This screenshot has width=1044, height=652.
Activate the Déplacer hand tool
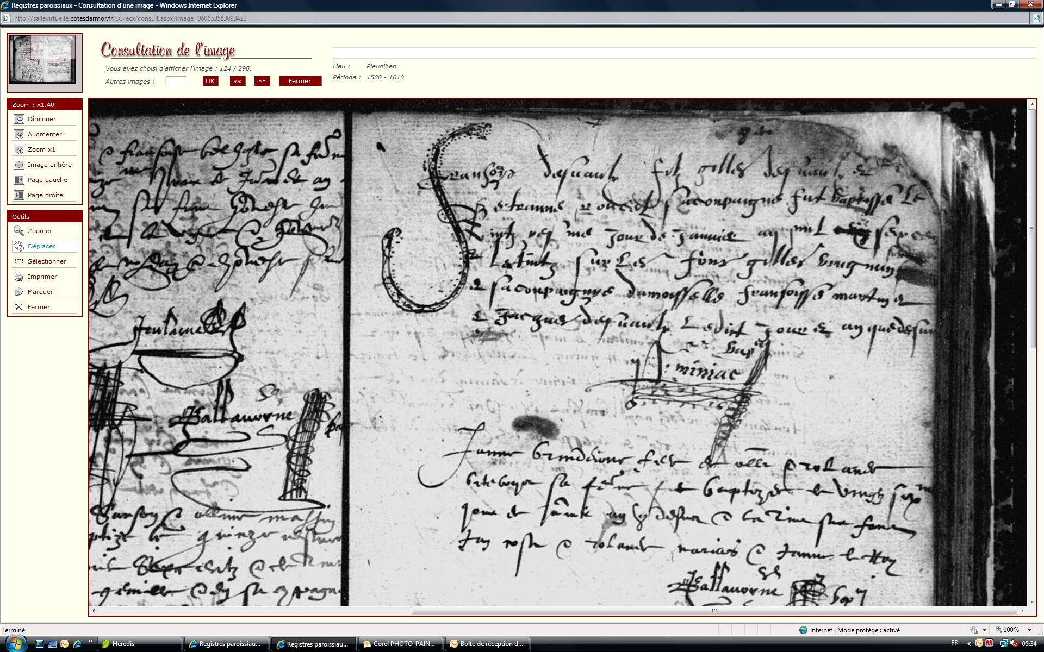pos(19,247)
